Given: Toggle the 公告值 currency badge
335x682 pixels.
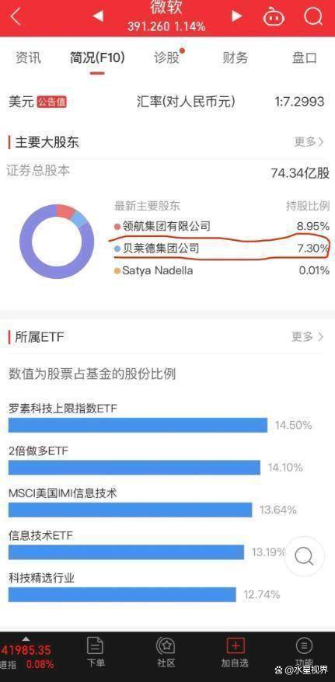Looking at the screenshot, I should tap(51, 102).
